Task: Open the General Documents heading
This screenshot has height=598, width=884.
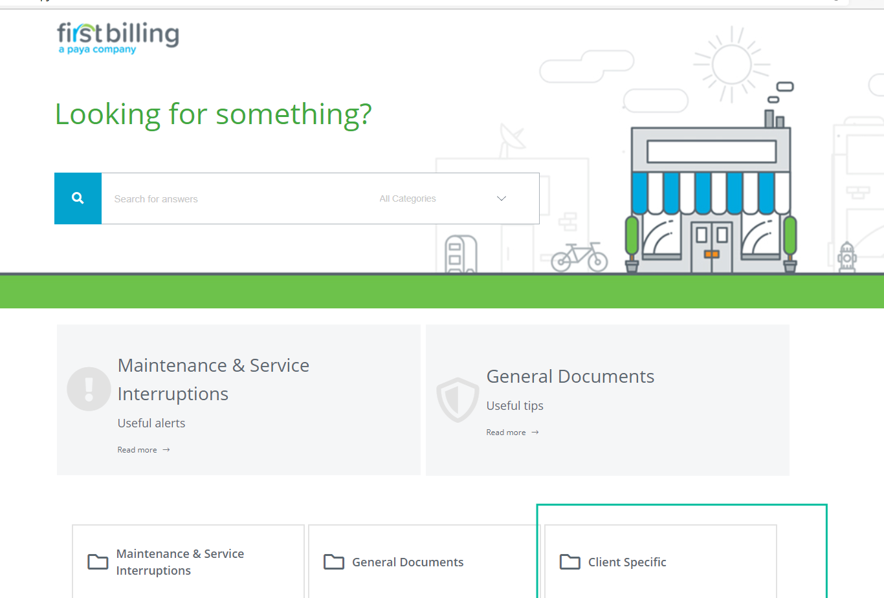Action: pos(570,376)
